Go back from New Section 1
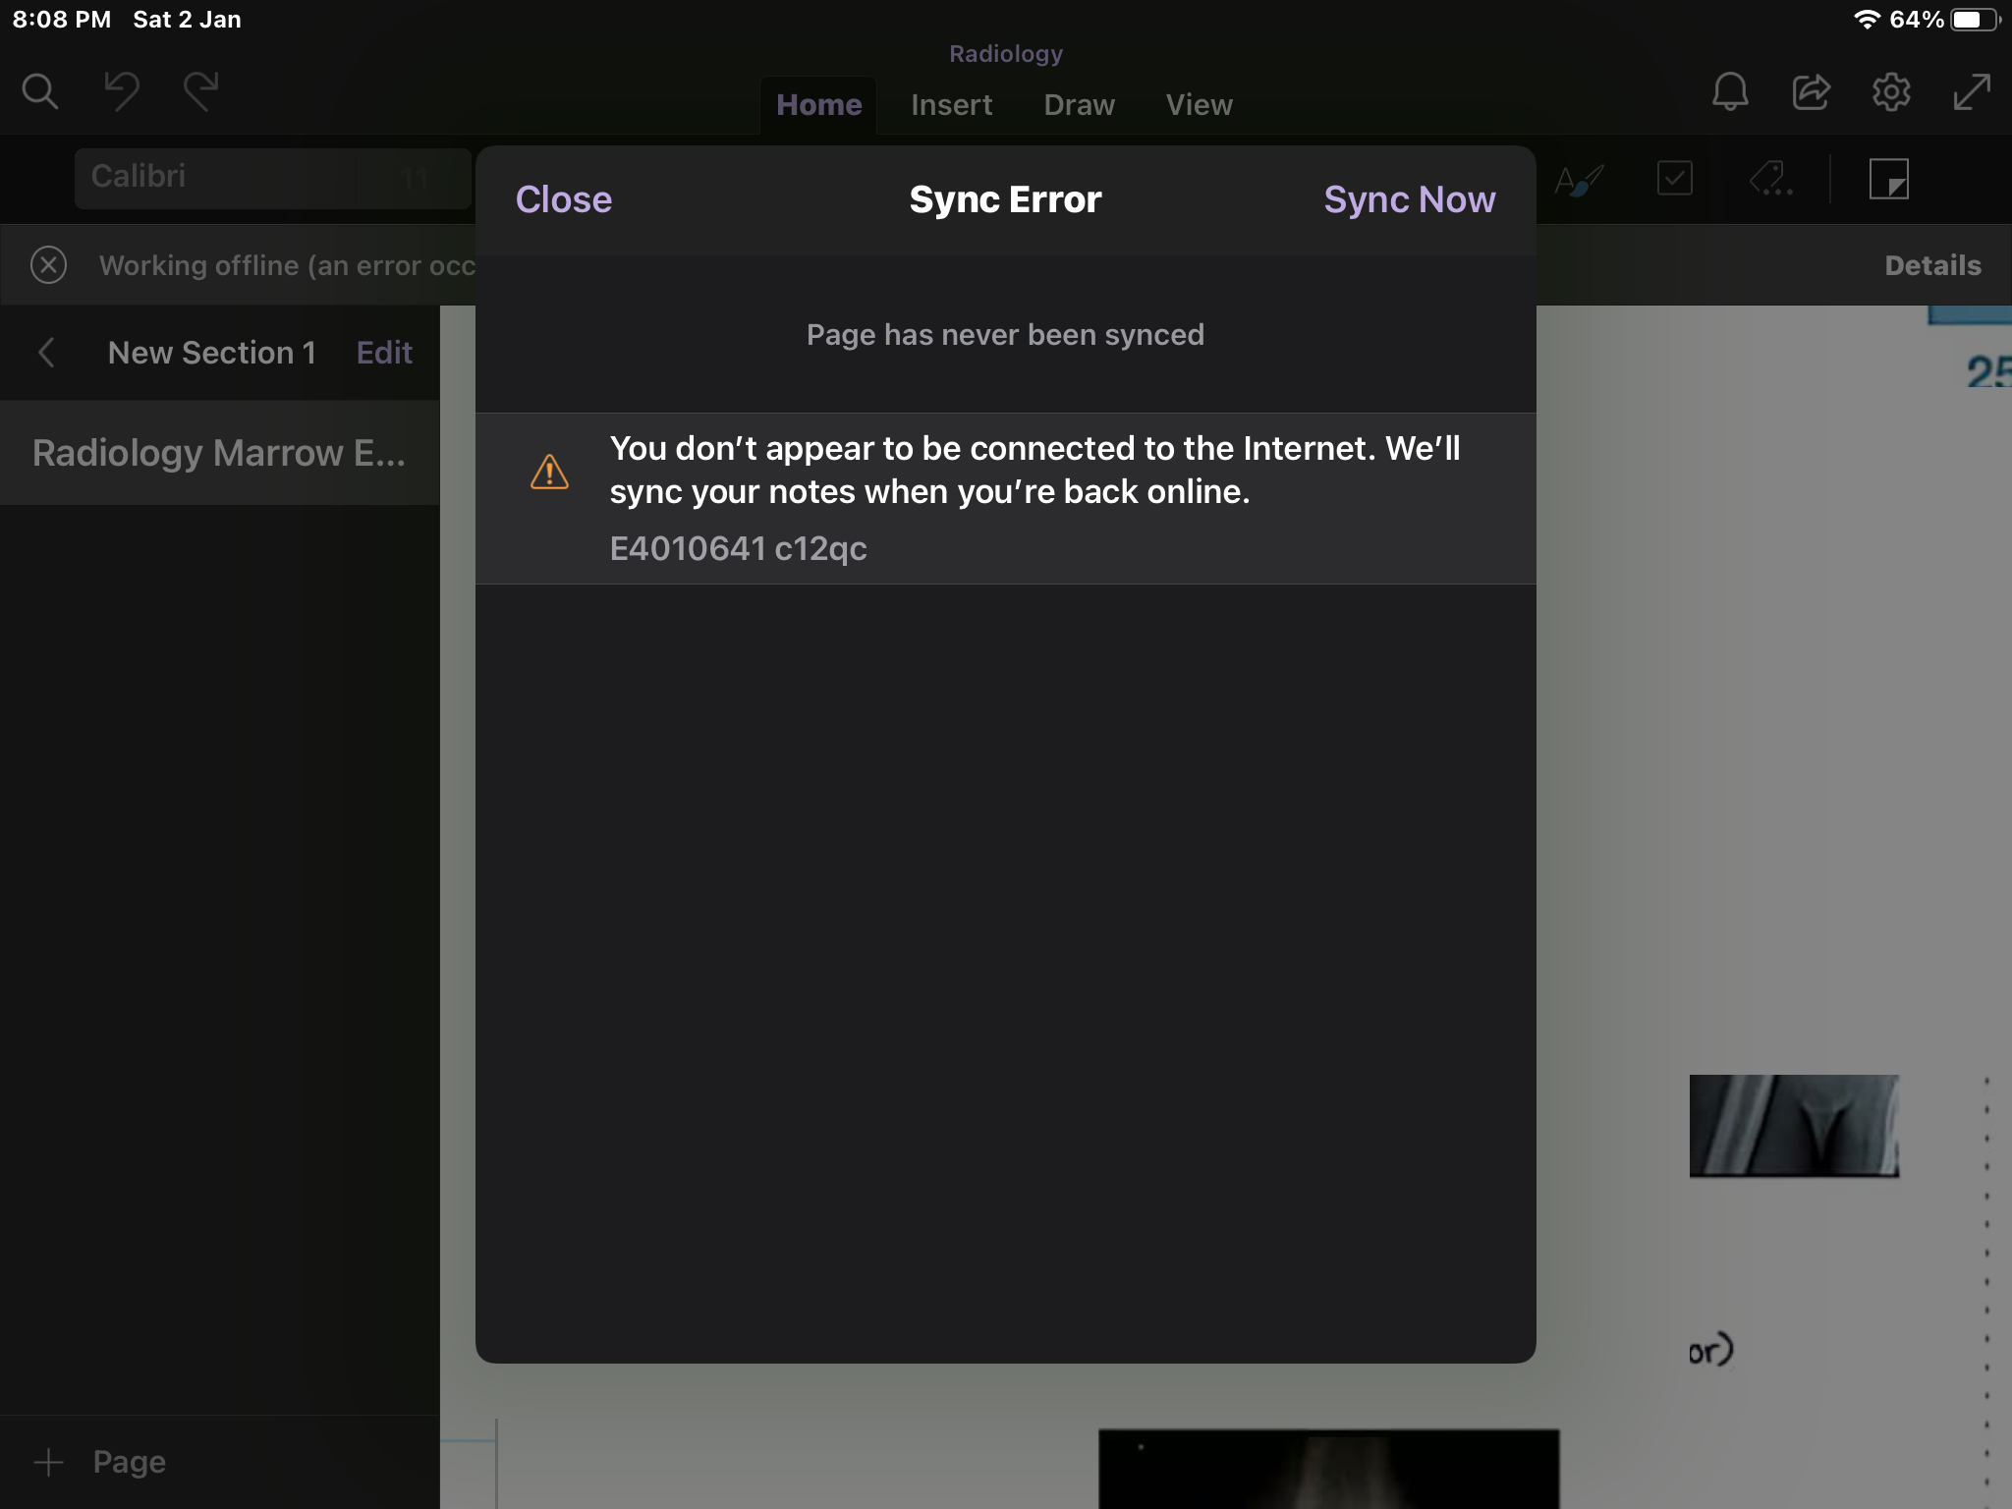The height and width of the screenshot is (1509, 2012). pyautogui.click(x=46, y=353)
